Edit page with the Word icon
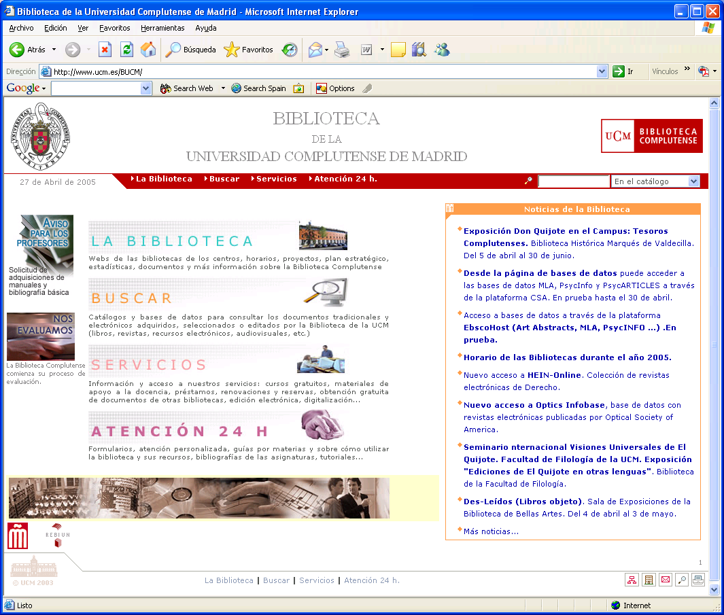The width and height of the screenshot is (724, 615). (366, 50)
